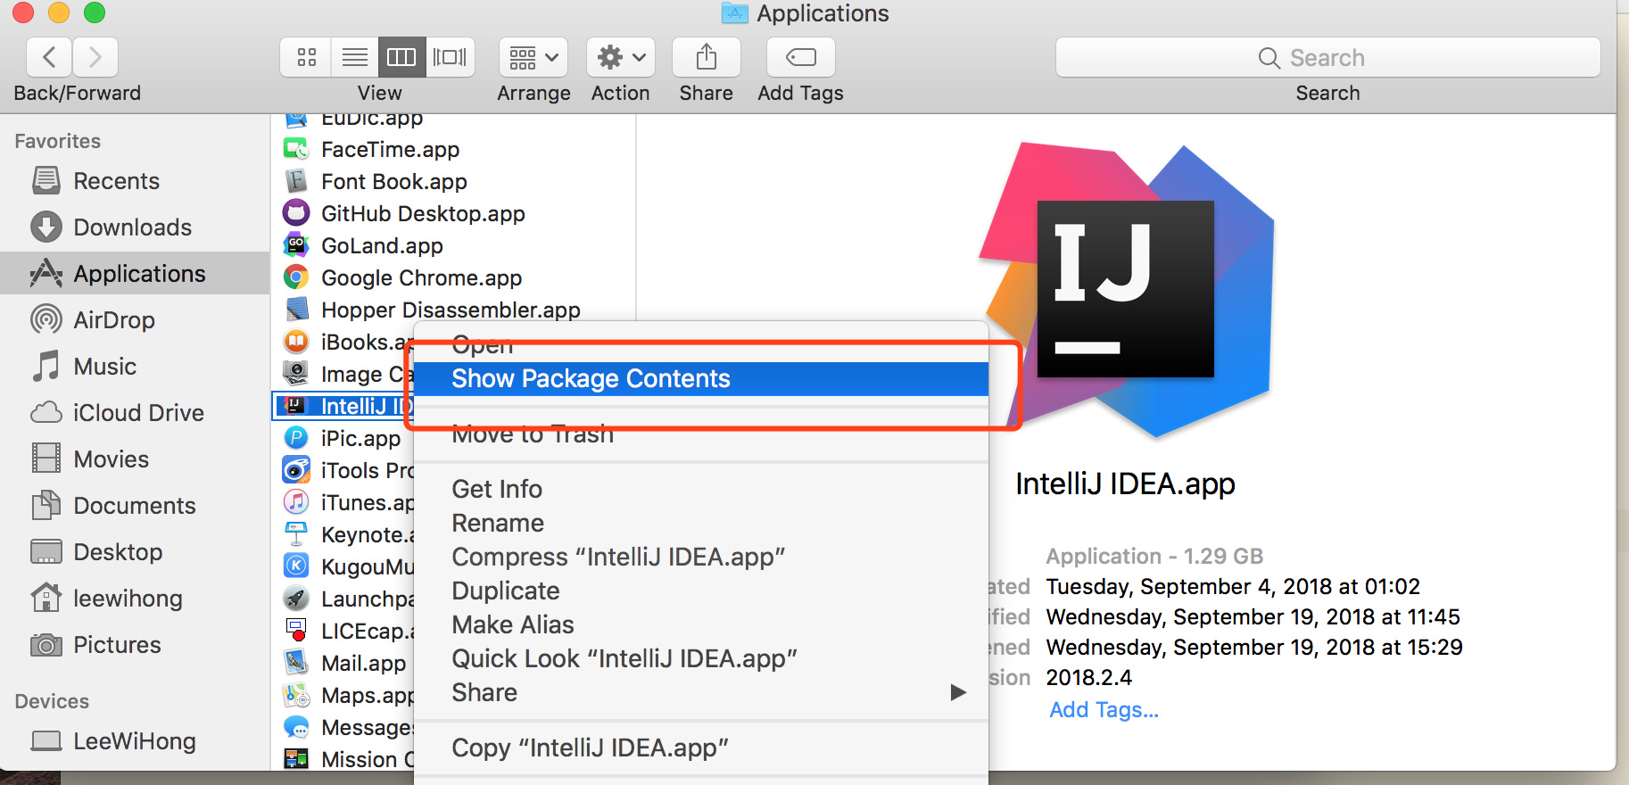The height and width of the screenshot is (785, 1629).
Task: Click the Share toolbar button
Action: [x=707, y=58]
